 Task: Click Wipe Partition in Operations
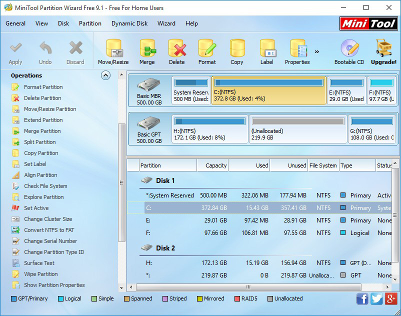tap(41, 274)
